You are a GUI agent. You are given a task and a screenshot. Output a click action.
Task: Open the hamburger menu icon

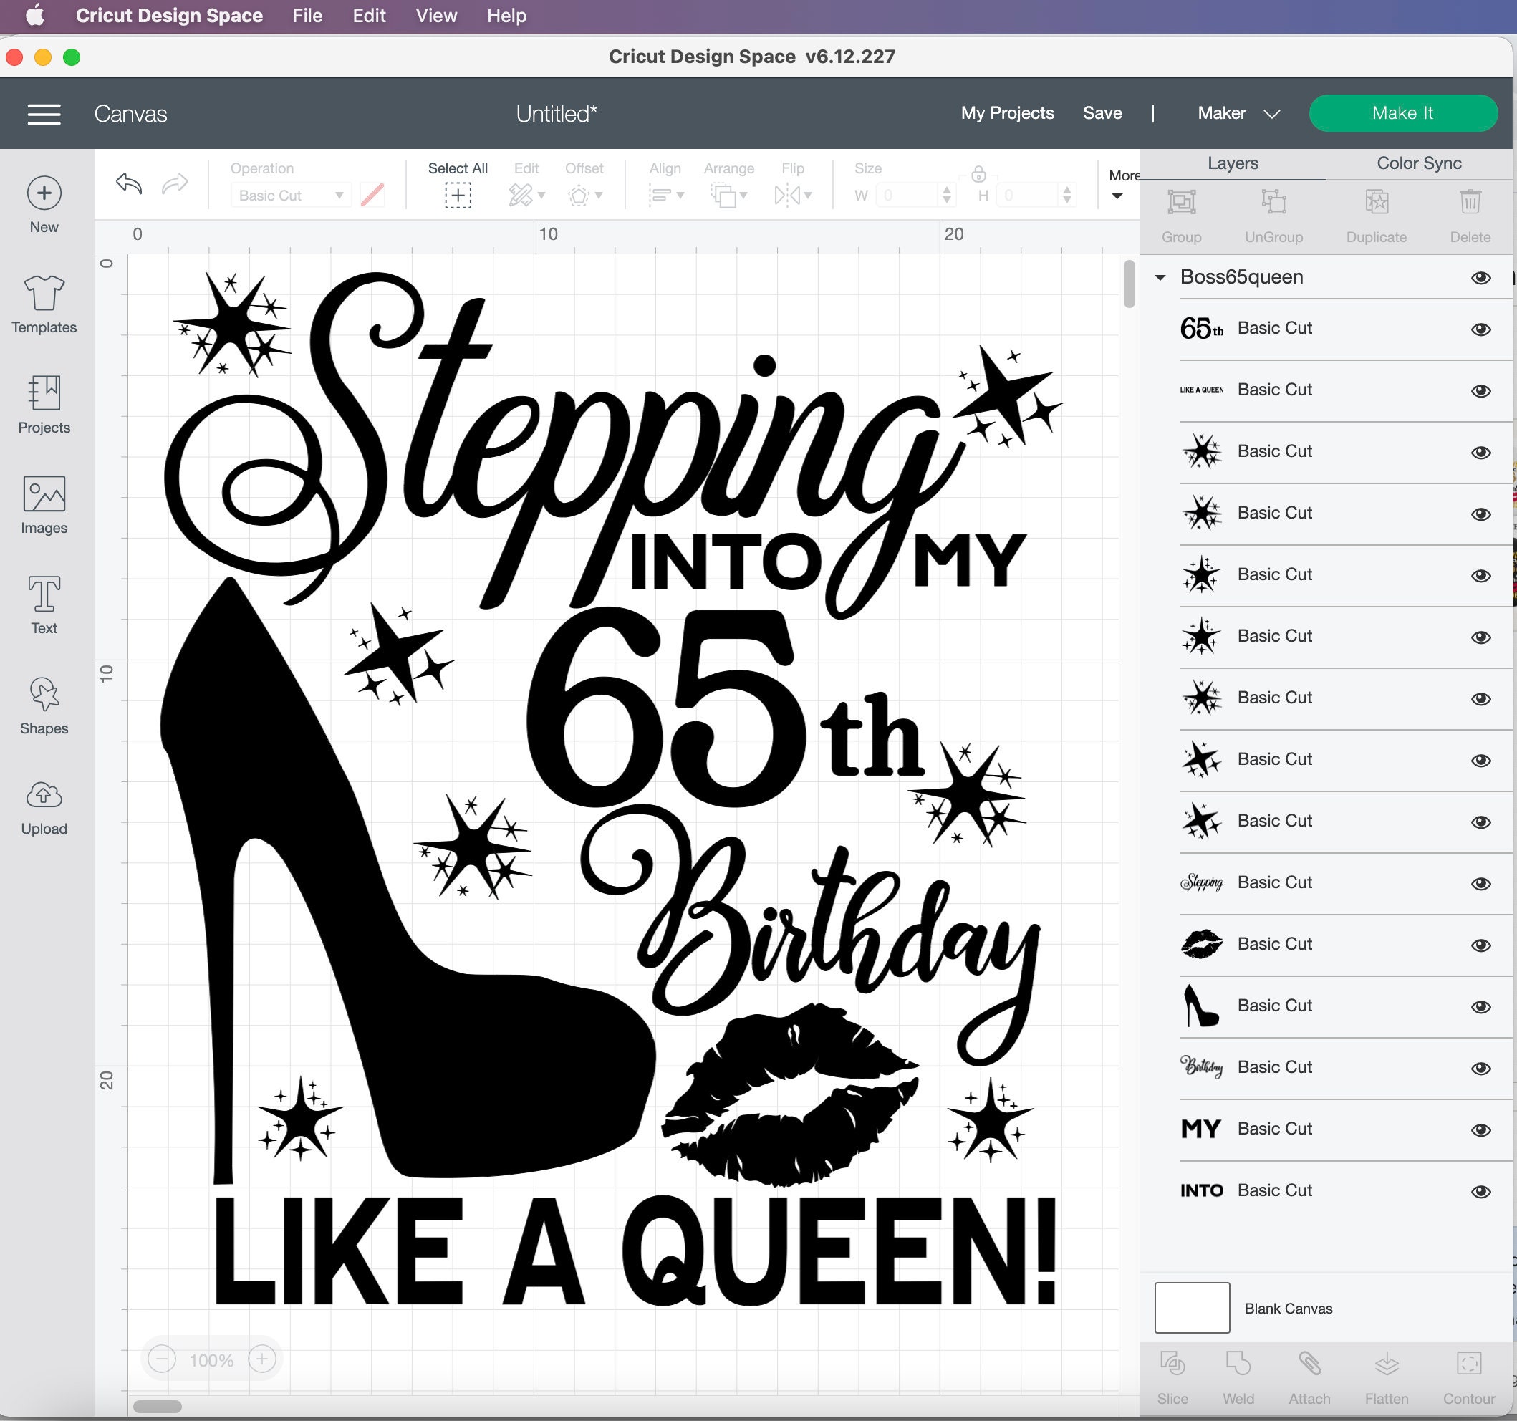pyautogui.click(x=44, y=115)
